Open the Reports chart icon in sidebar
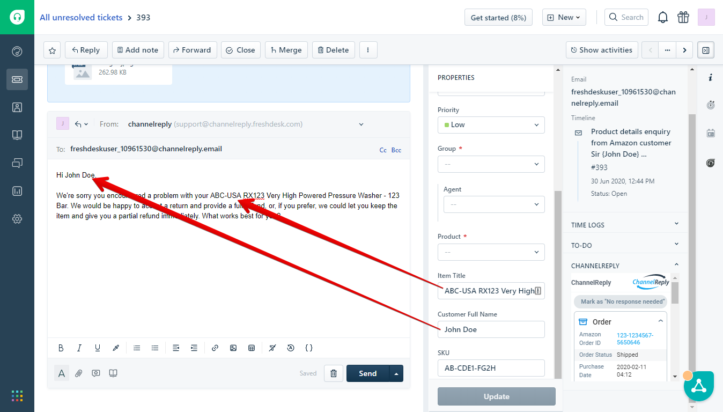The width and height of the screenshot is (723, 412). pyautogui.click(x=17, y=191)
